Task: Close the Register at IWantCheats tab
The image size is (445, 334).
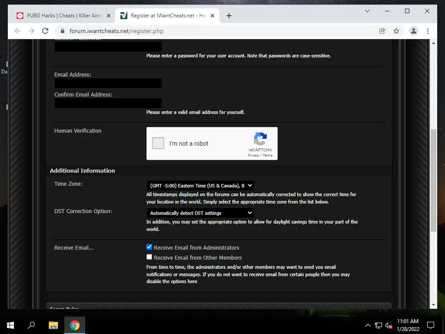Action: pyautogui.click(x=212, y=16)
